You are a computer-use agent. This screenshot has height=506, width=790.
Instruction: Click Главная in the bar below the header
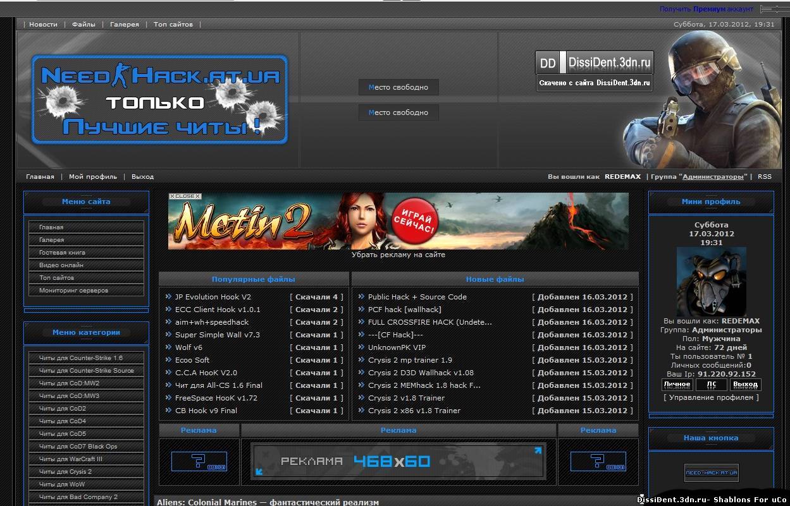tap(40, 177)
